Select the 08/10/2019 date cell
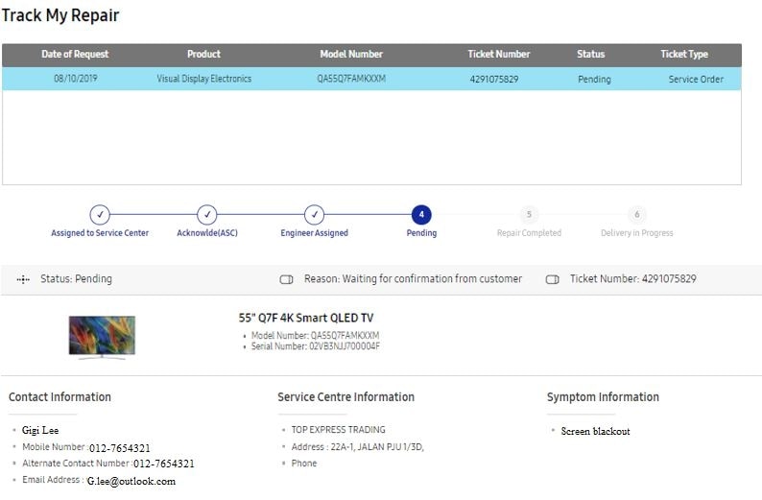The image size is (762, 500). (75, 79)
